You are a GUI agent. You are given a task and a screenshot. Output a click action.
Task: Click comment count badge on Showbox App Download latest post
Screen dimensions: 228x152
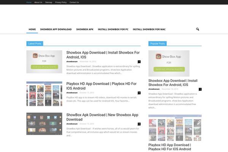tap(139, 62)
